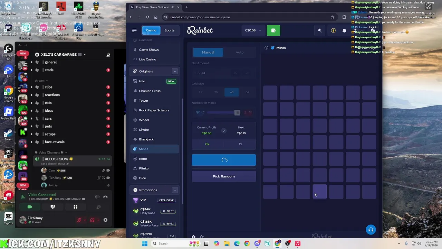Undeafen the headphones in Discord

[92, 220]
